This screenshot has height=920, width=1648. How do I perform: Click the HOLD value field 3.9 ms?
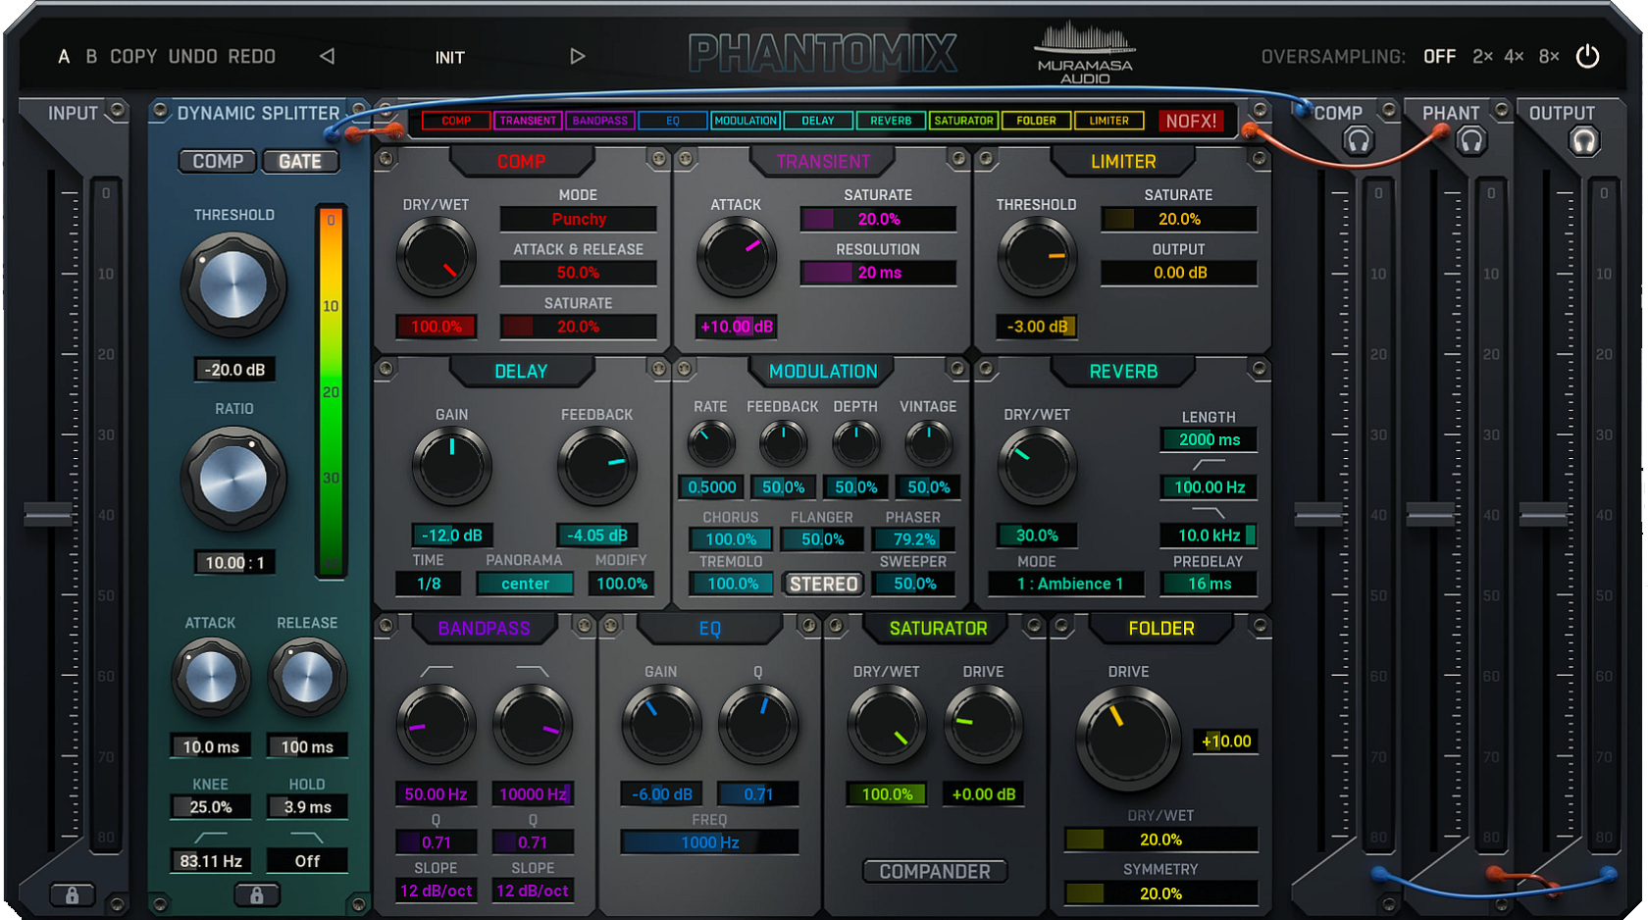(x=308, y=807)
